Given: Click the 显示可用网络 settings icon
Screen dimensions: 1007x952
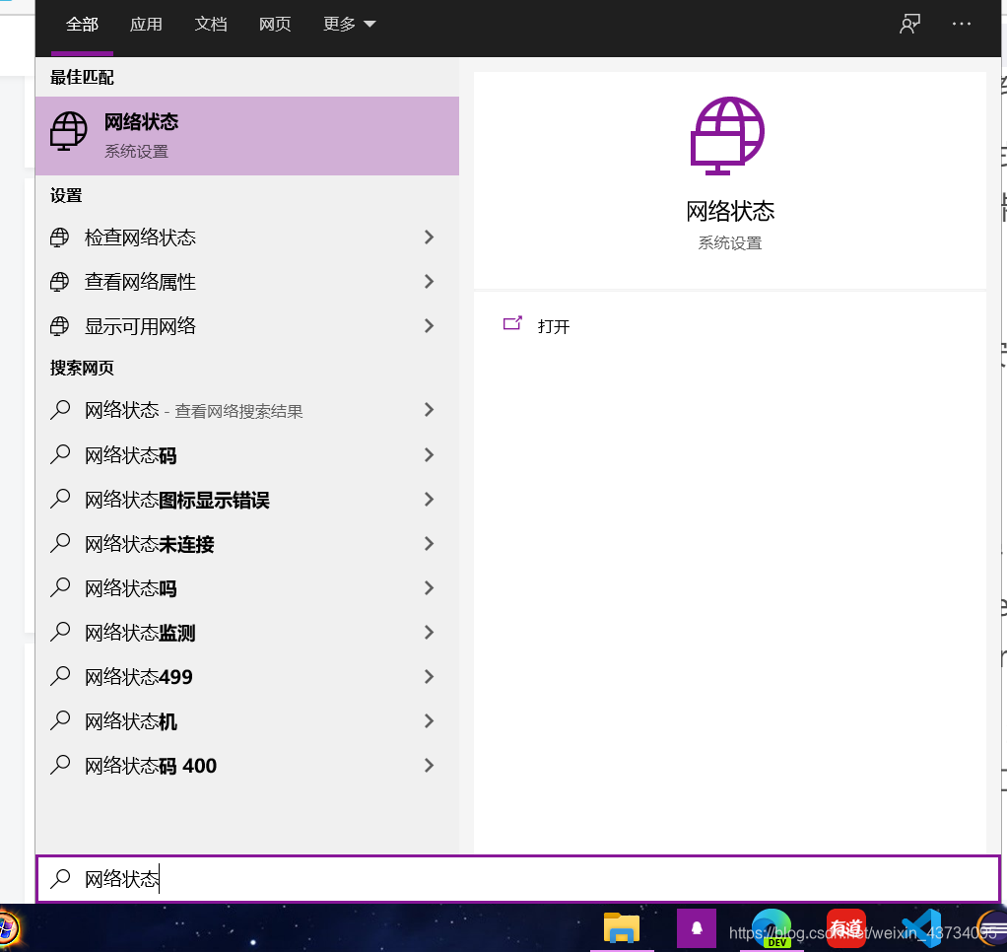Looking at the screenshot, I should pos(60,326).
